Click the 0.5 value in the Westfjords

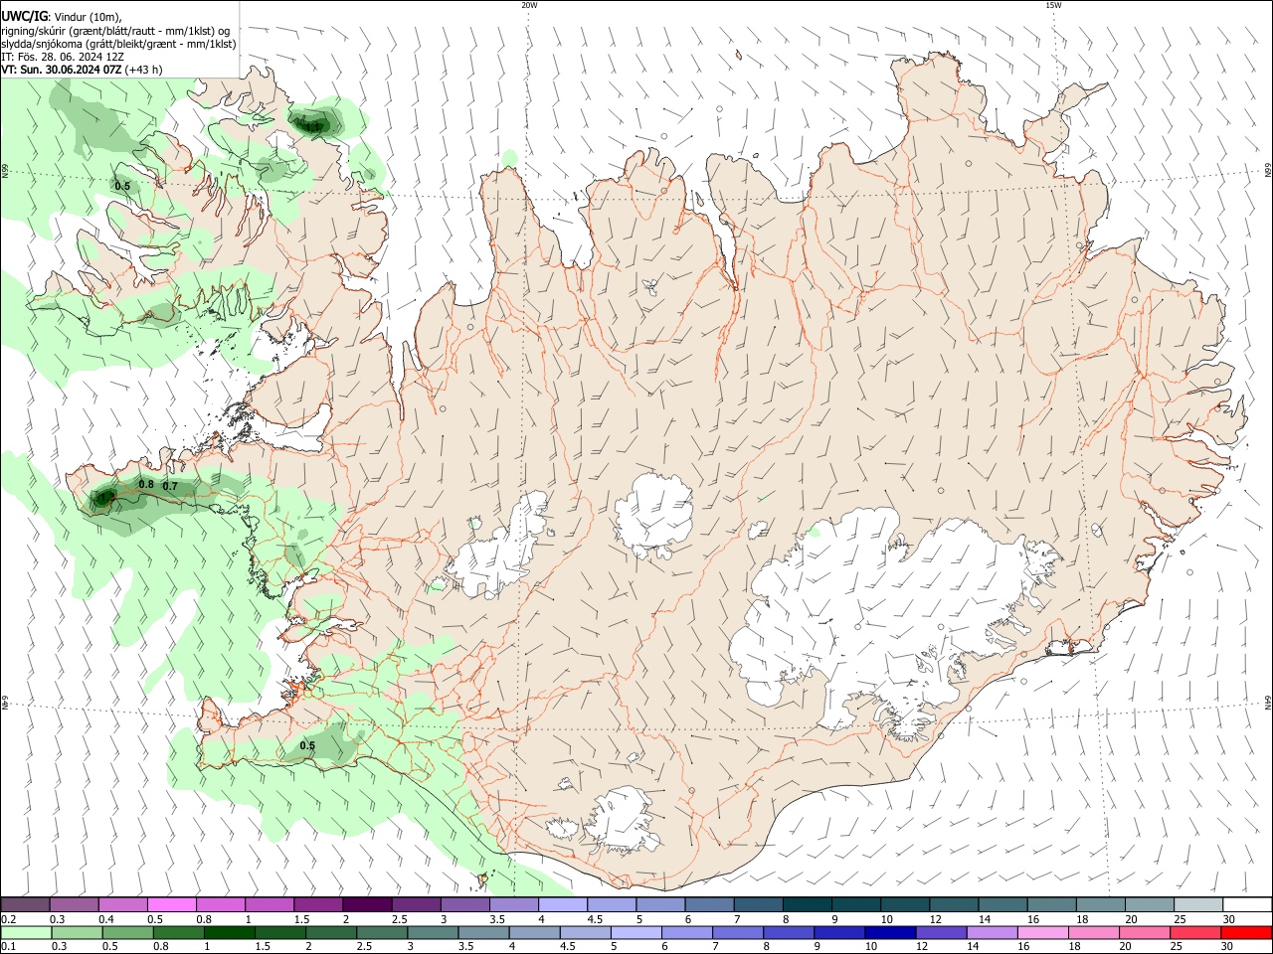[122, 186]
